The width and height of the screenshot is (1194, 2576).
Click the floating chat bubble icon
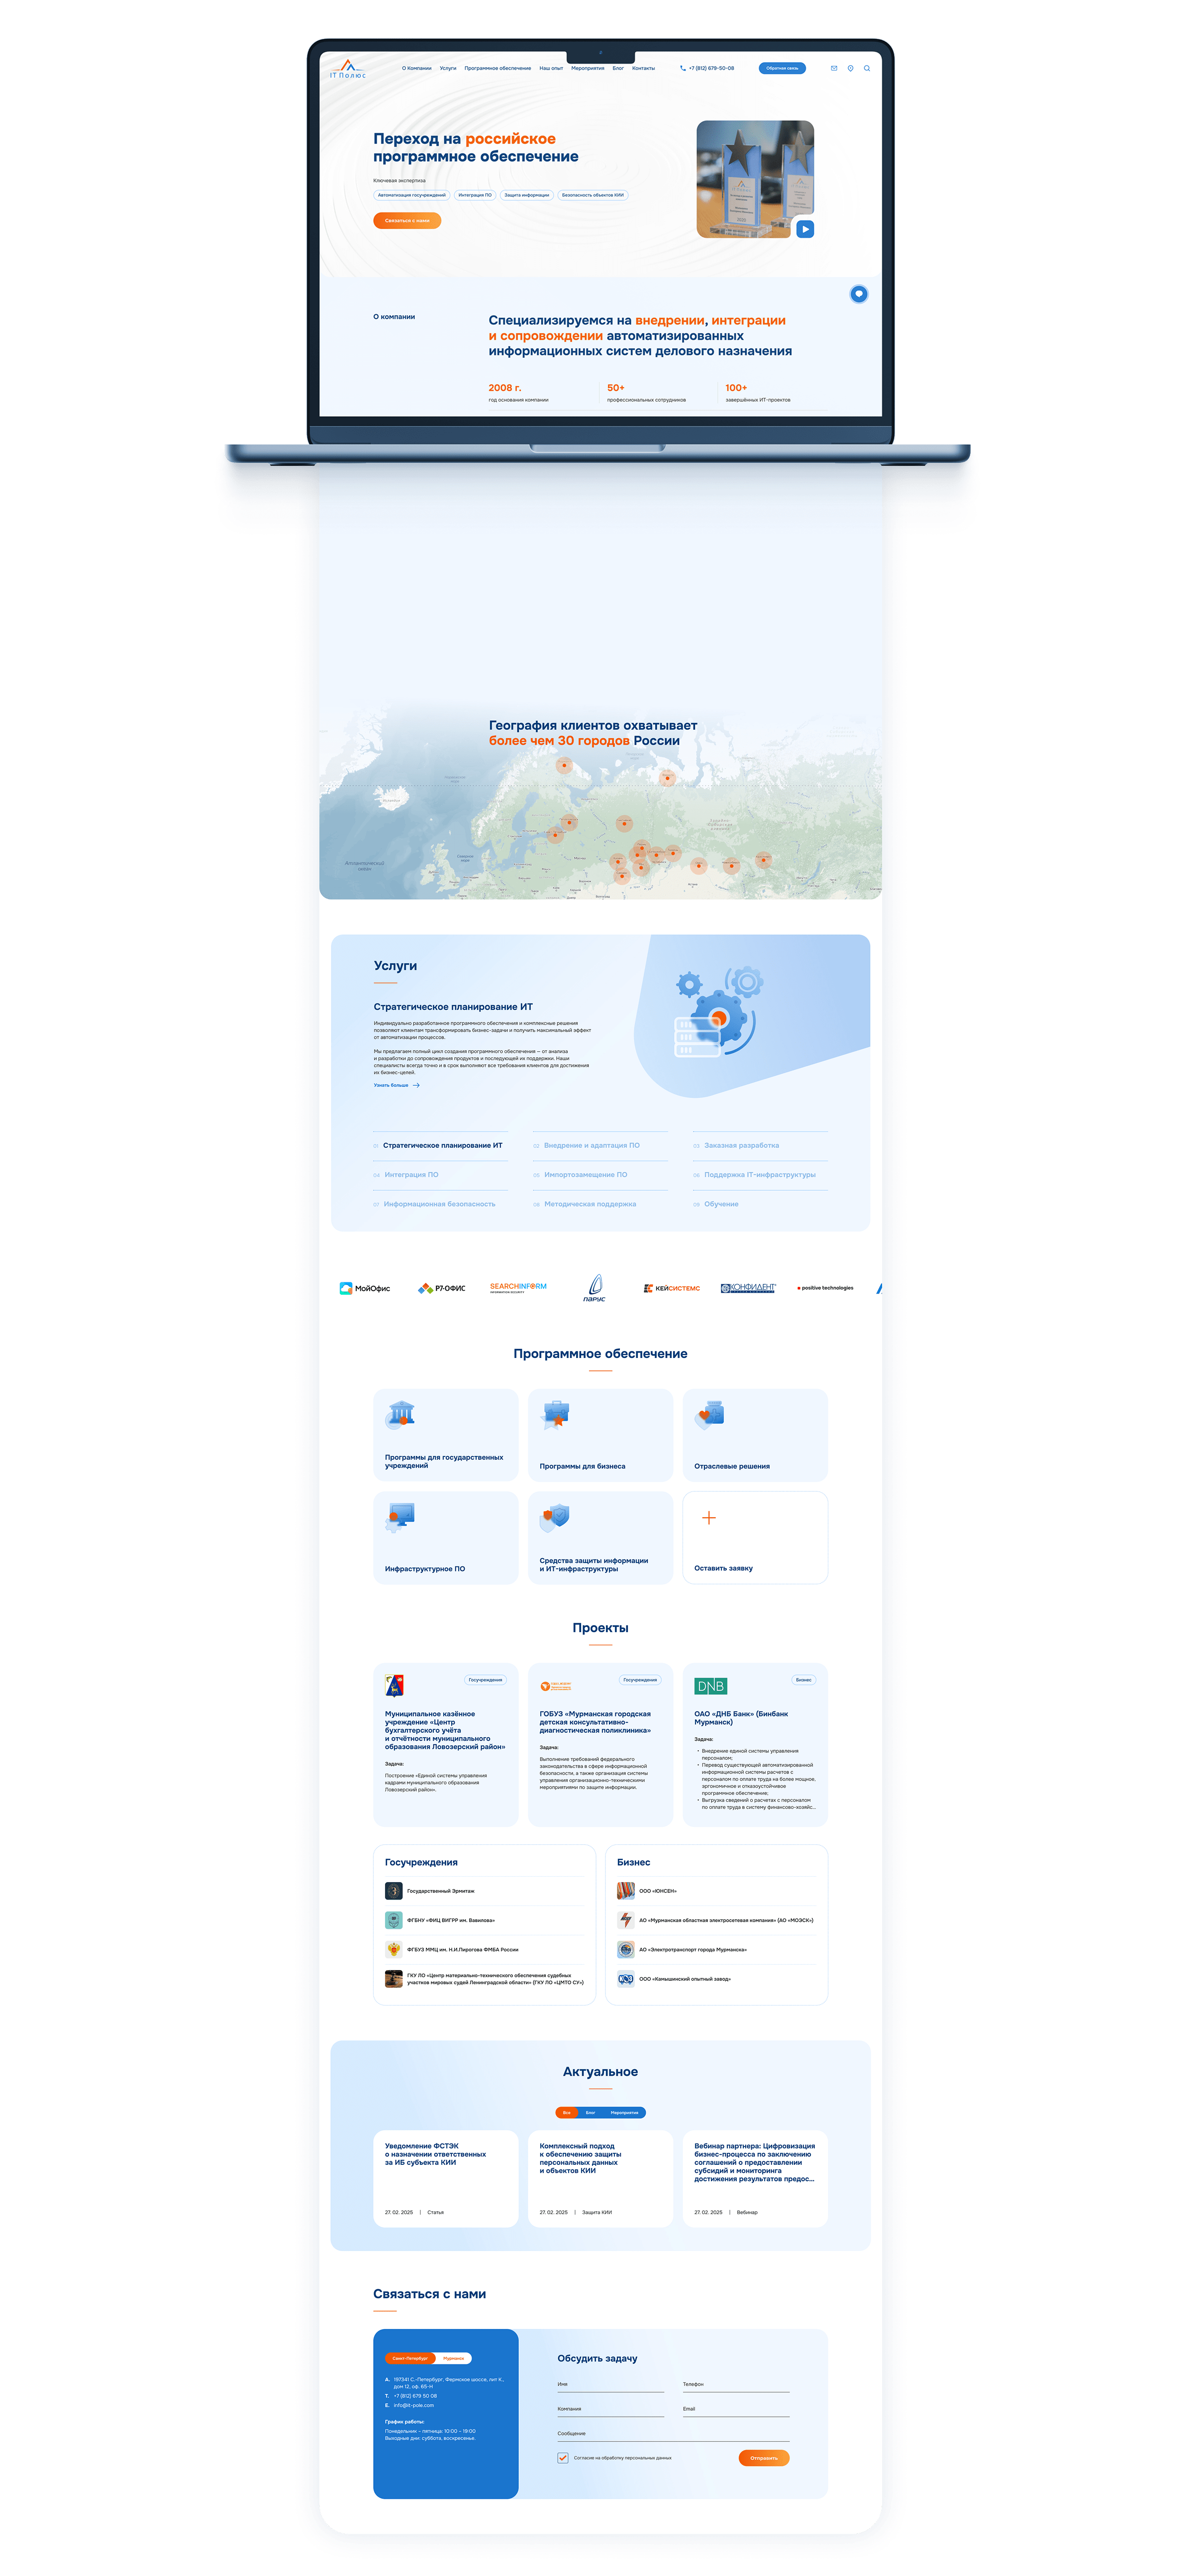click(858, 294)
